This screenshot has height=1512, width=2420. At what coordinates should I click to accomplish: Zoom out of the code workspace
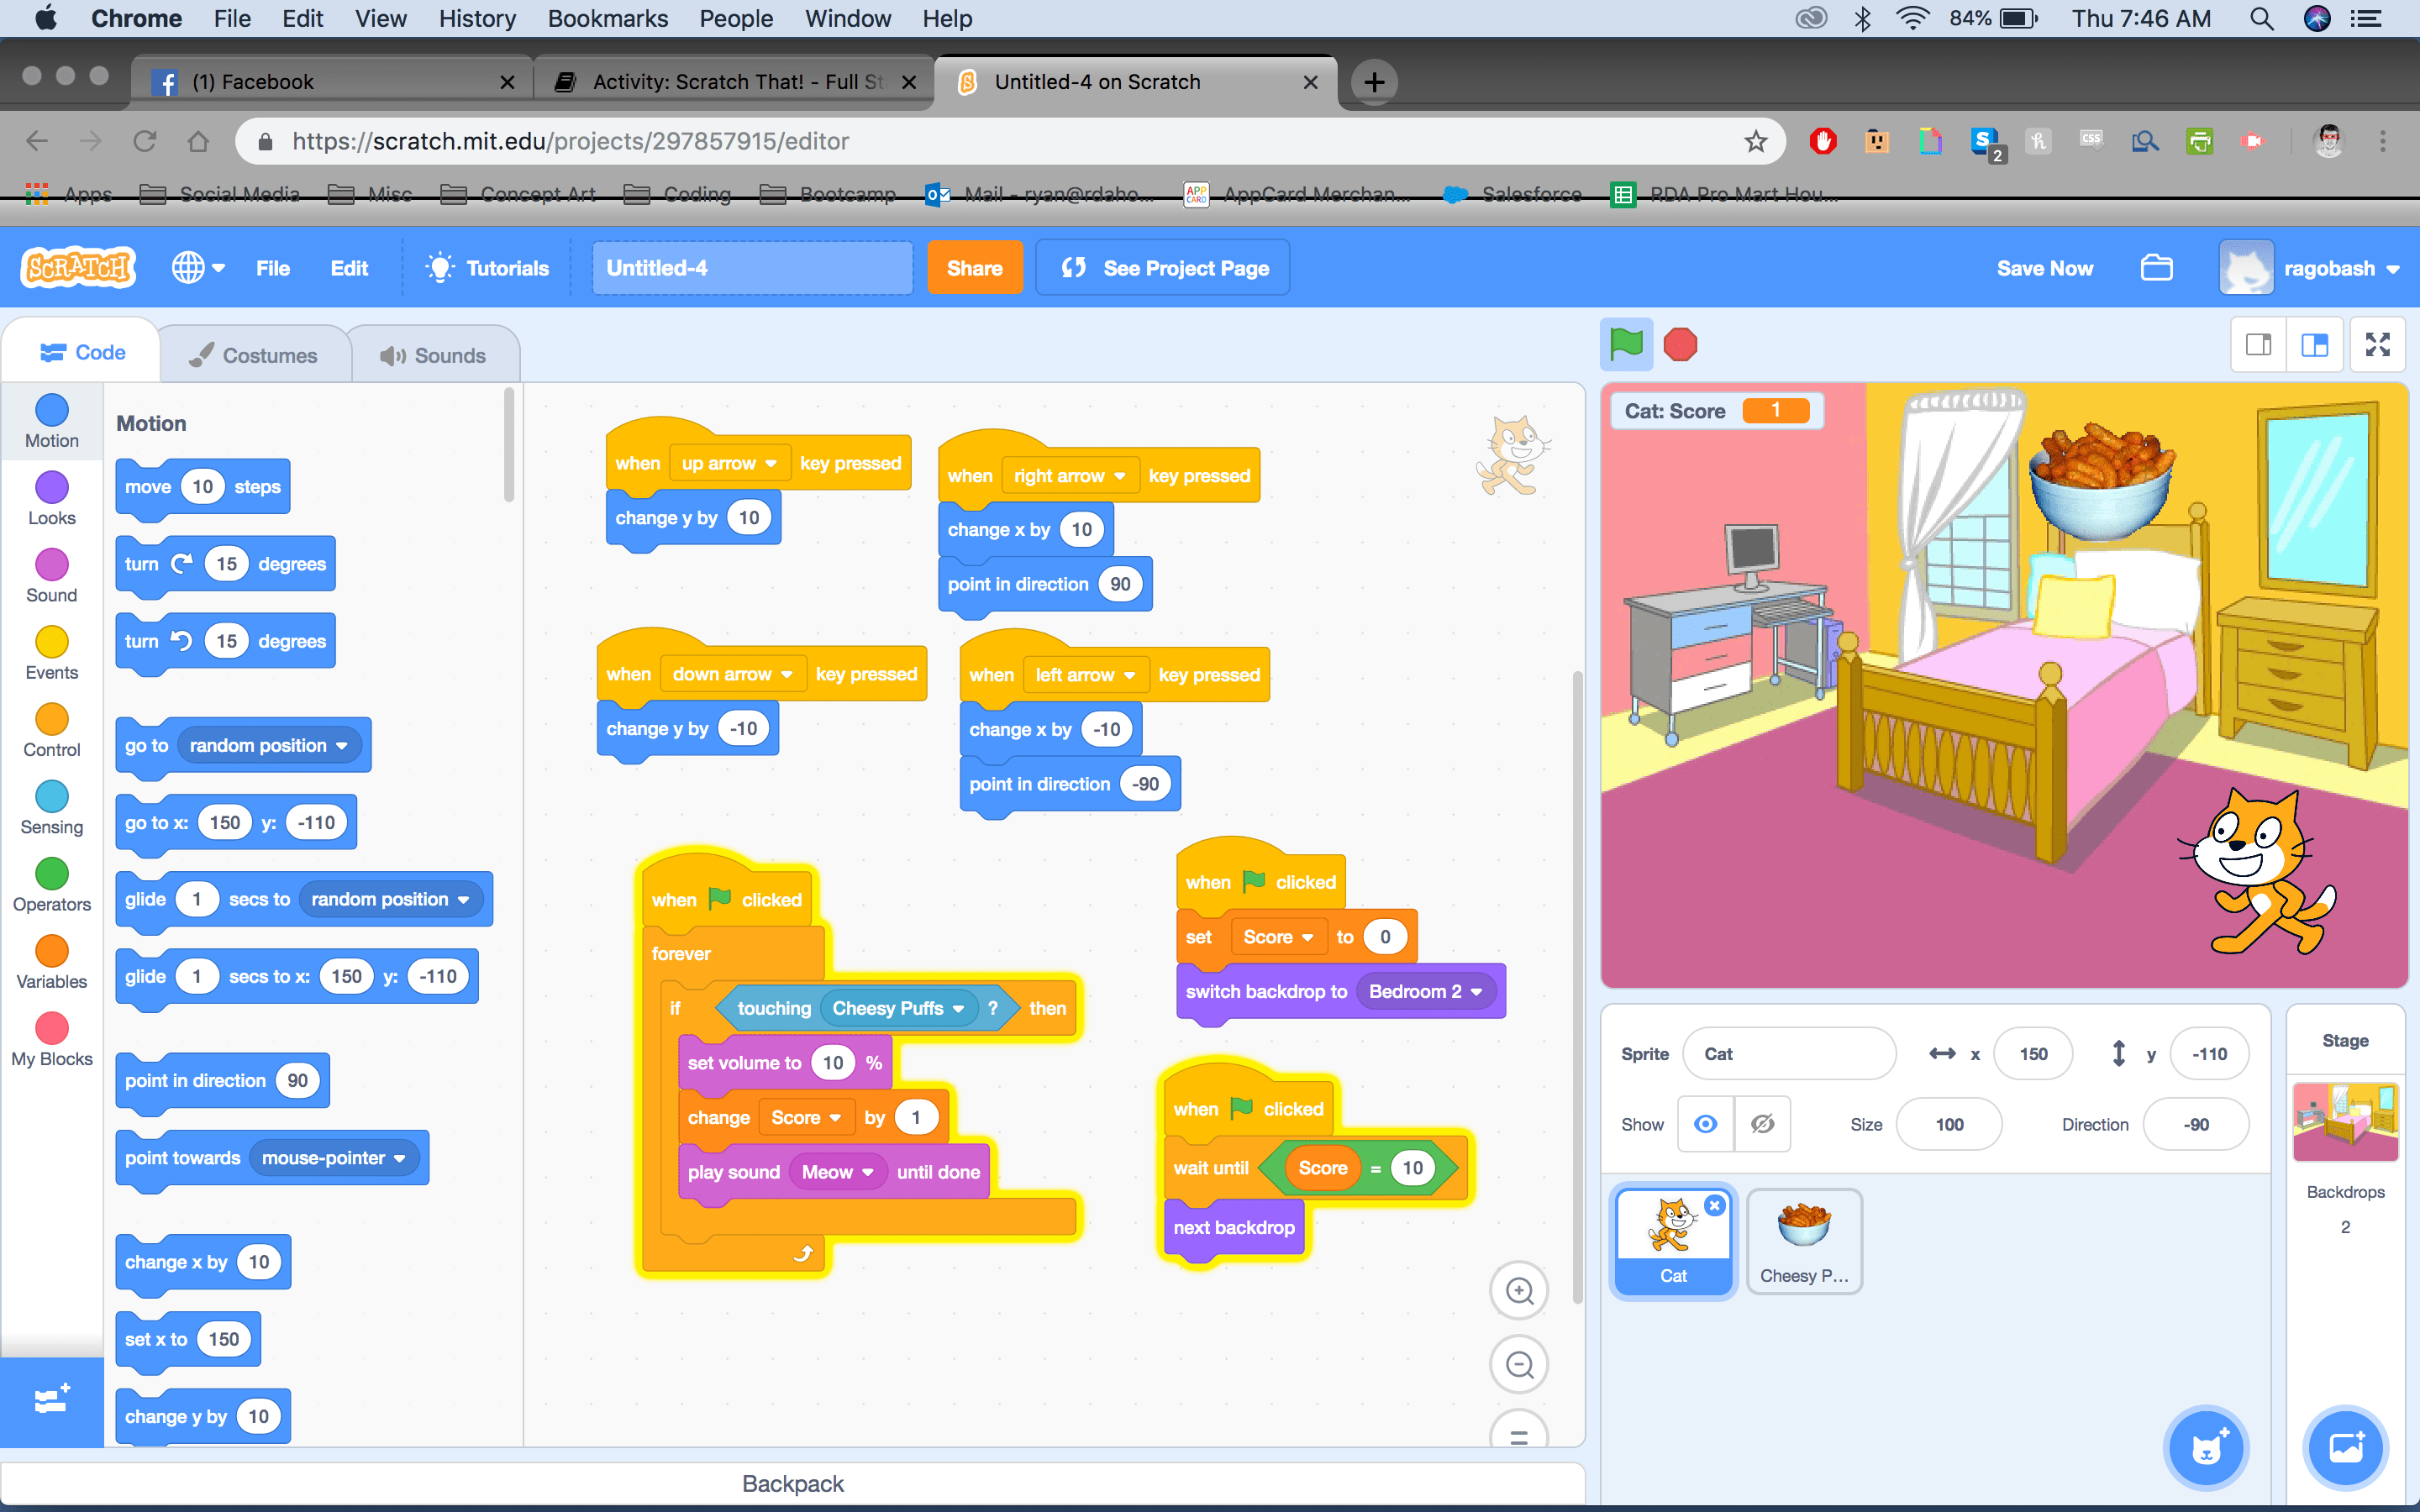[x=1519, y=1364]
